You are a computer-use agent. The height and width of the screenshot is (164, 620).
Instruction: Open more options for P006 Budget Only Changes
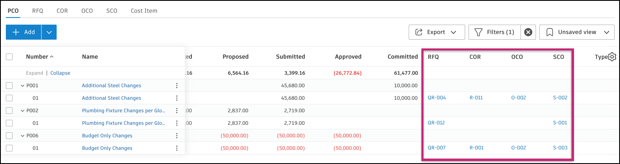[x=176, y=136]
